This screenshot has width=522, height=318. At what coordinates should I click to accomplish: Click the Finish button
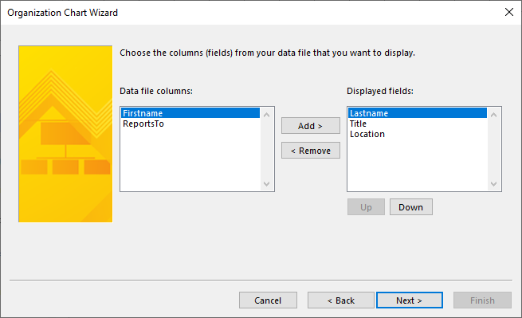482,300
